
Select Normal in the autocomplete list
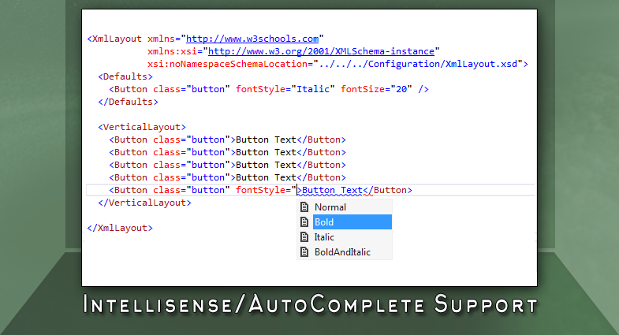click(352, 207)
